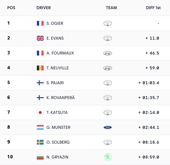The height and width of the screenshot is (165, 170).
Task: Click the Bulgarian flag next to N. Gryazin
Action: [40, 157]
